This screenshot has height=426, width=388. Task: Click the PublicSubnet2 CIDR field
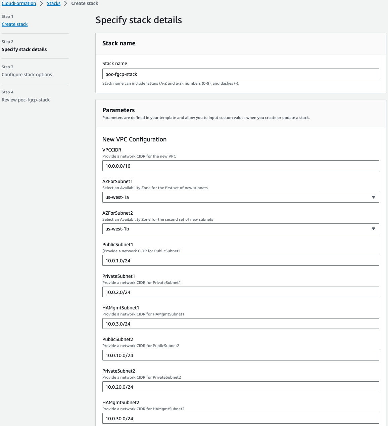(241, 355)
